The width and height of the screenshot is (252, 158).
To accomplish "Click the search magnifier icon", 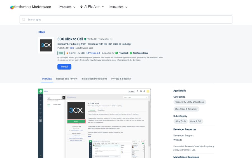I will 24,19.
